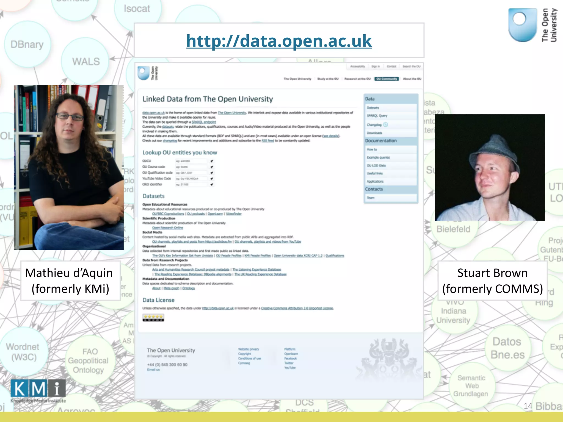The width and height of the screenshot is (563, 422).
Task: Open the Meta graph link
Action: 171,288
